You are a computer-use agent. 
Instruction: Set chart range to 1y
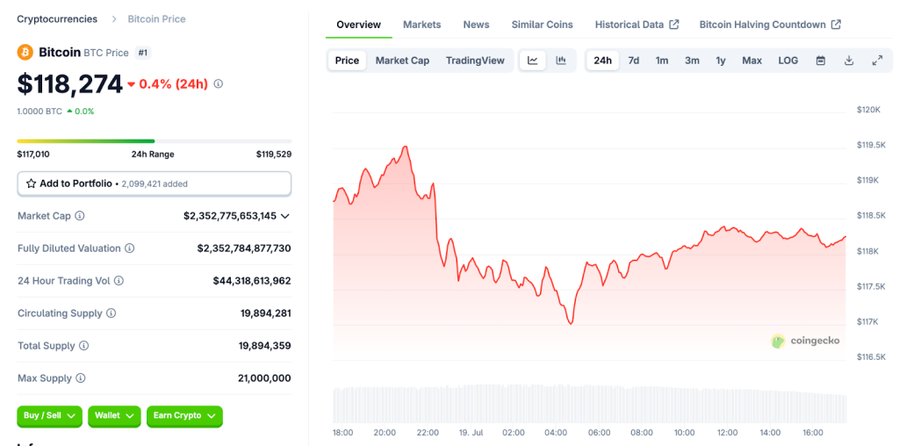[x=721, y=61]
